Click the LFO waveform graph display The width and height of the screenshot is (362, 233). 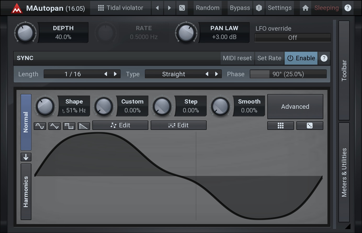click(x=178, y=176)
